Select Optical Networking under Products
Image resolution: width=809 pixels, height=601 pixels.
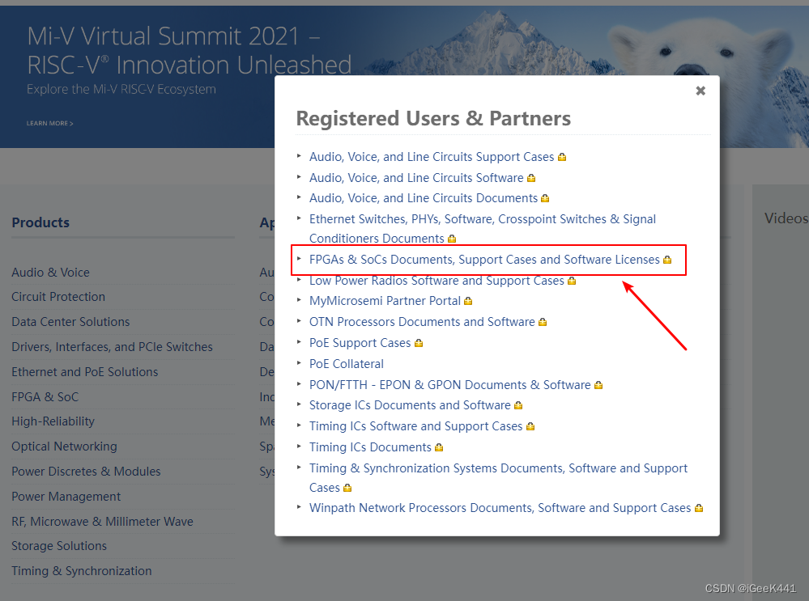coord(65,447)
